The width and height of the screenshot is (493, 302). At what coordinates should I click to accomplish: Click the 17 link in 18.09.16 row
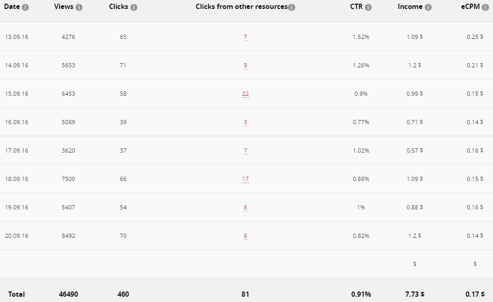(x=245, y=179)
